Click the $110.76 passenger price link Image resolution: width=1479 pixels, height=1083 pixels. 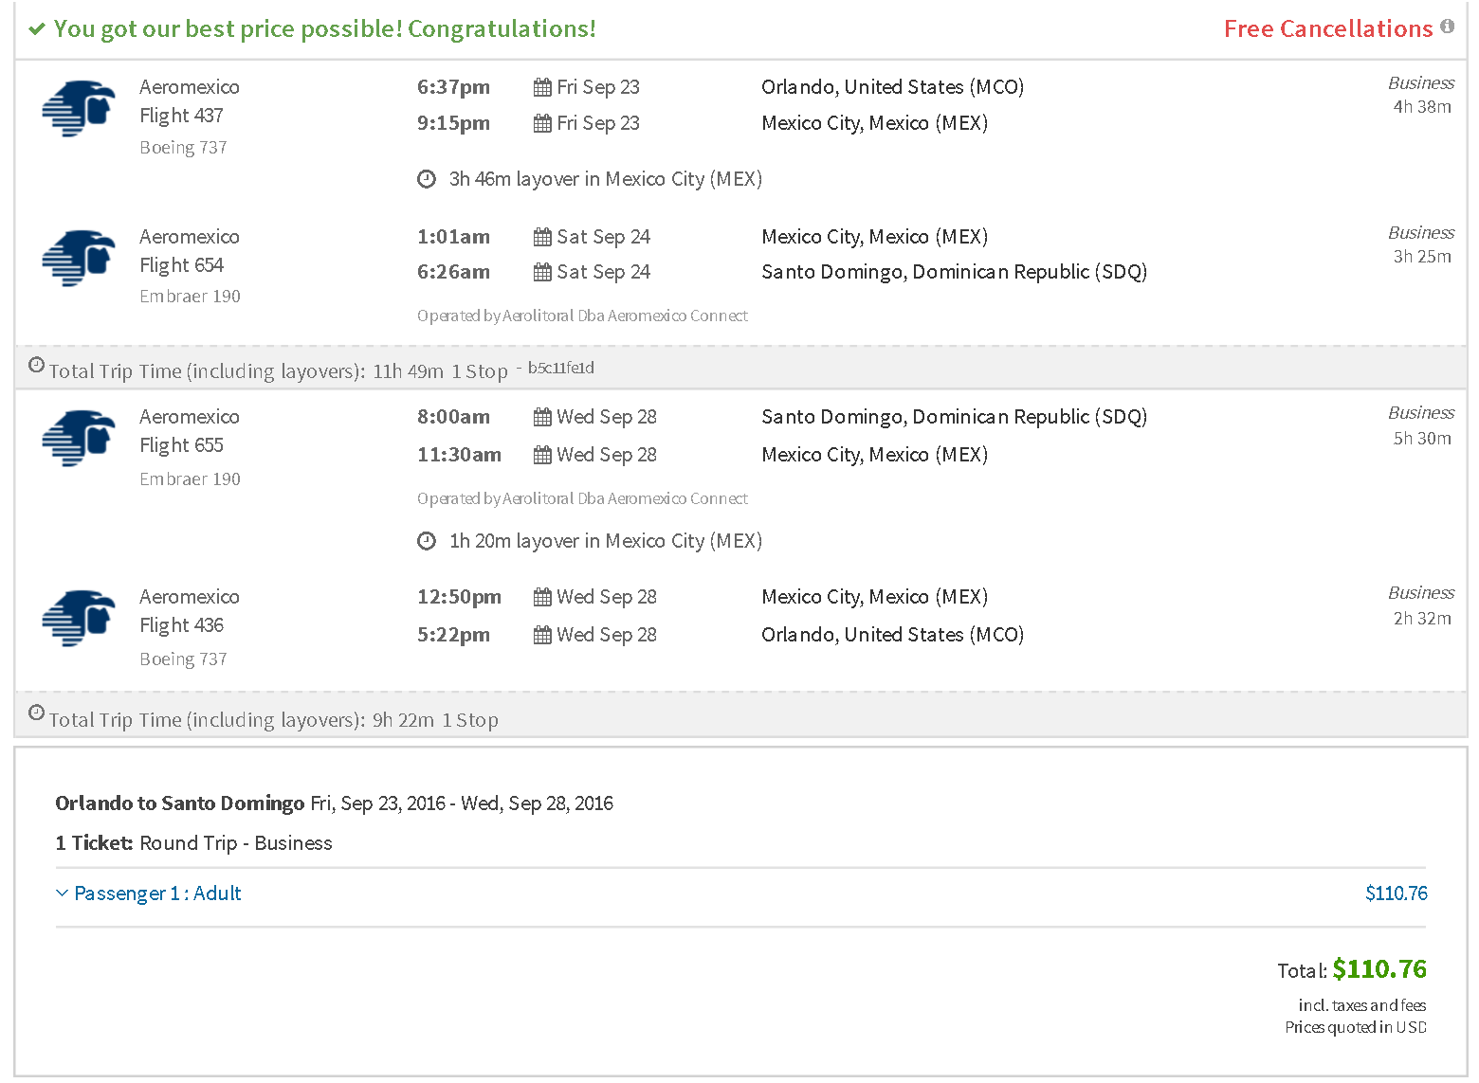[x=1397, y=893]
